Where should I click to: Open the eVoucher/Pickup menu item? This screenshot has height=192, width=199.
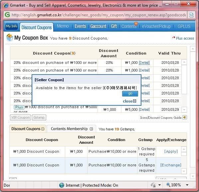[156, 26]
